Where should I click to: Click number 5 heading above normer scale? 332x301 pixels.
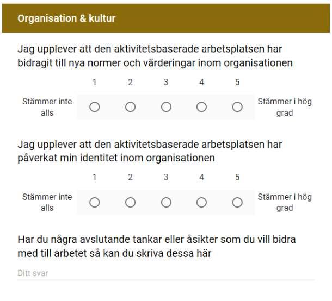point(237,82)
